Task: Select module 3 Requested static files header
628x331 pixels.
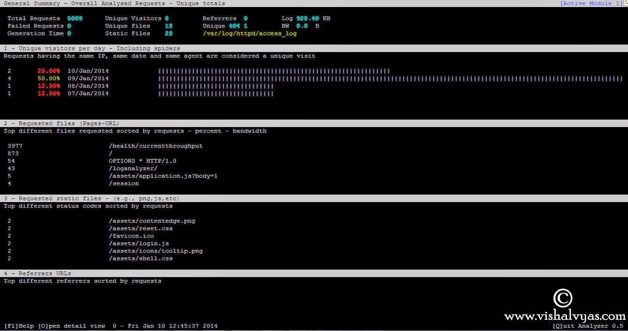Action: (314, 198)
